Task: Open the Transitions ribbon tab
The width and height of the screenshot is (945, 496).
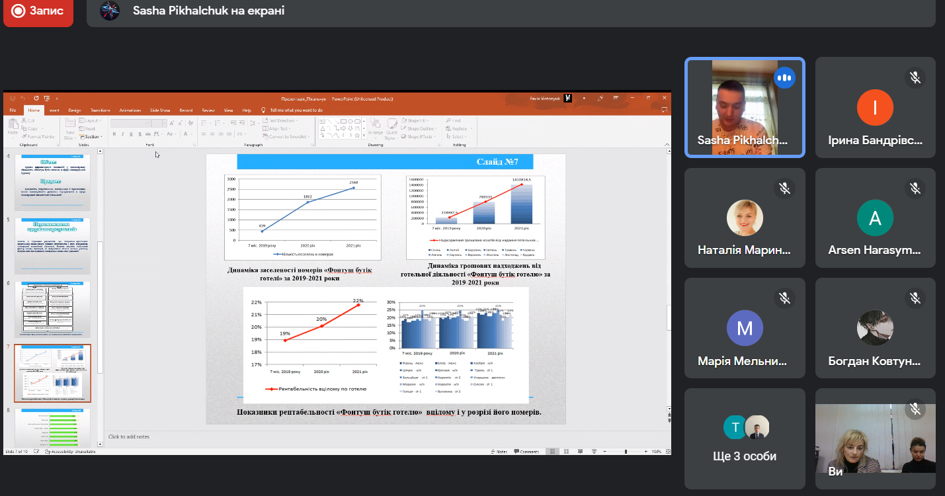Action: (101, 110)
